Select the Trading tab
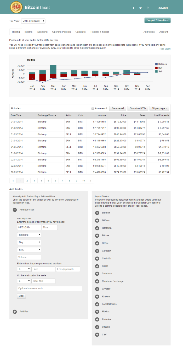Screen dimensions: 183x347 pyautogui.click(x=16, y=32)
